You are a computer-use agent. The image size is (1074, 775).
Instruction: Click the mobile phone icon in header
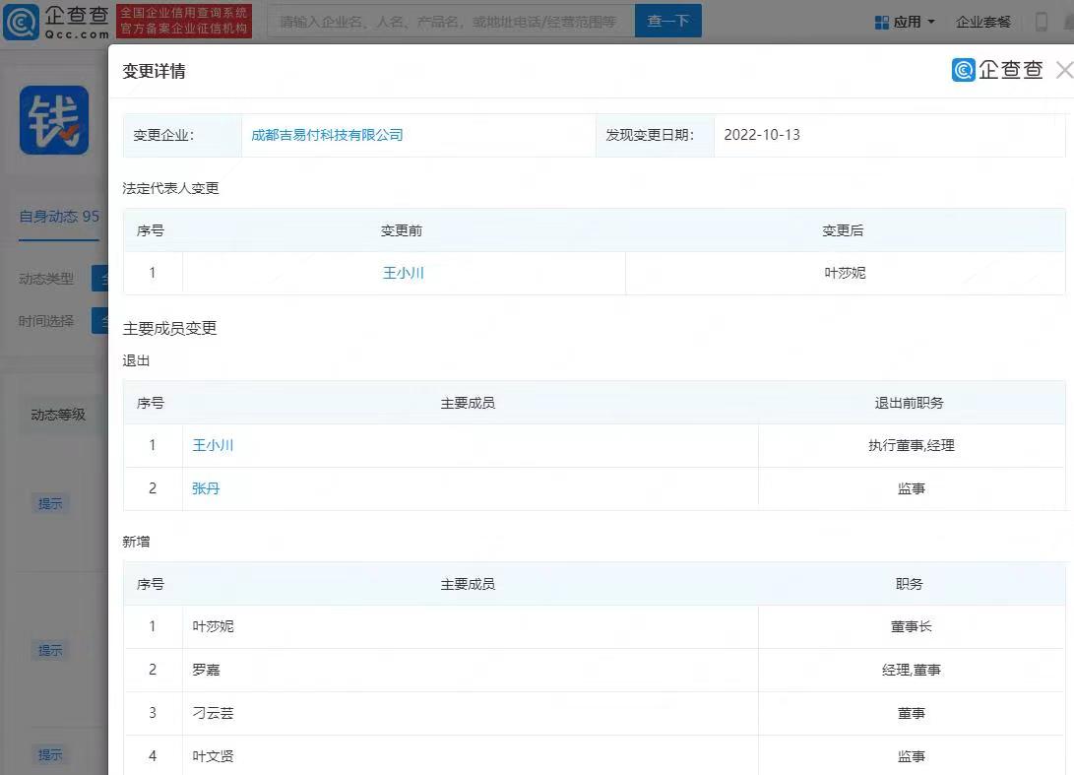click(1042, 22)
